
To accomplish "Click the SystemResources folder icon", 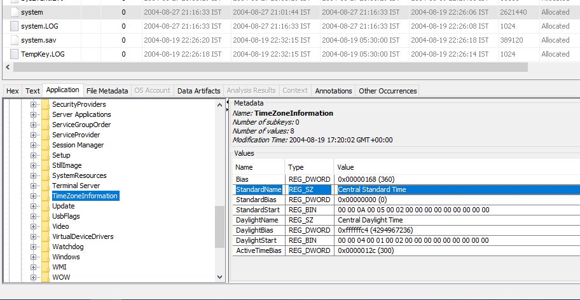I will (46, 175).
